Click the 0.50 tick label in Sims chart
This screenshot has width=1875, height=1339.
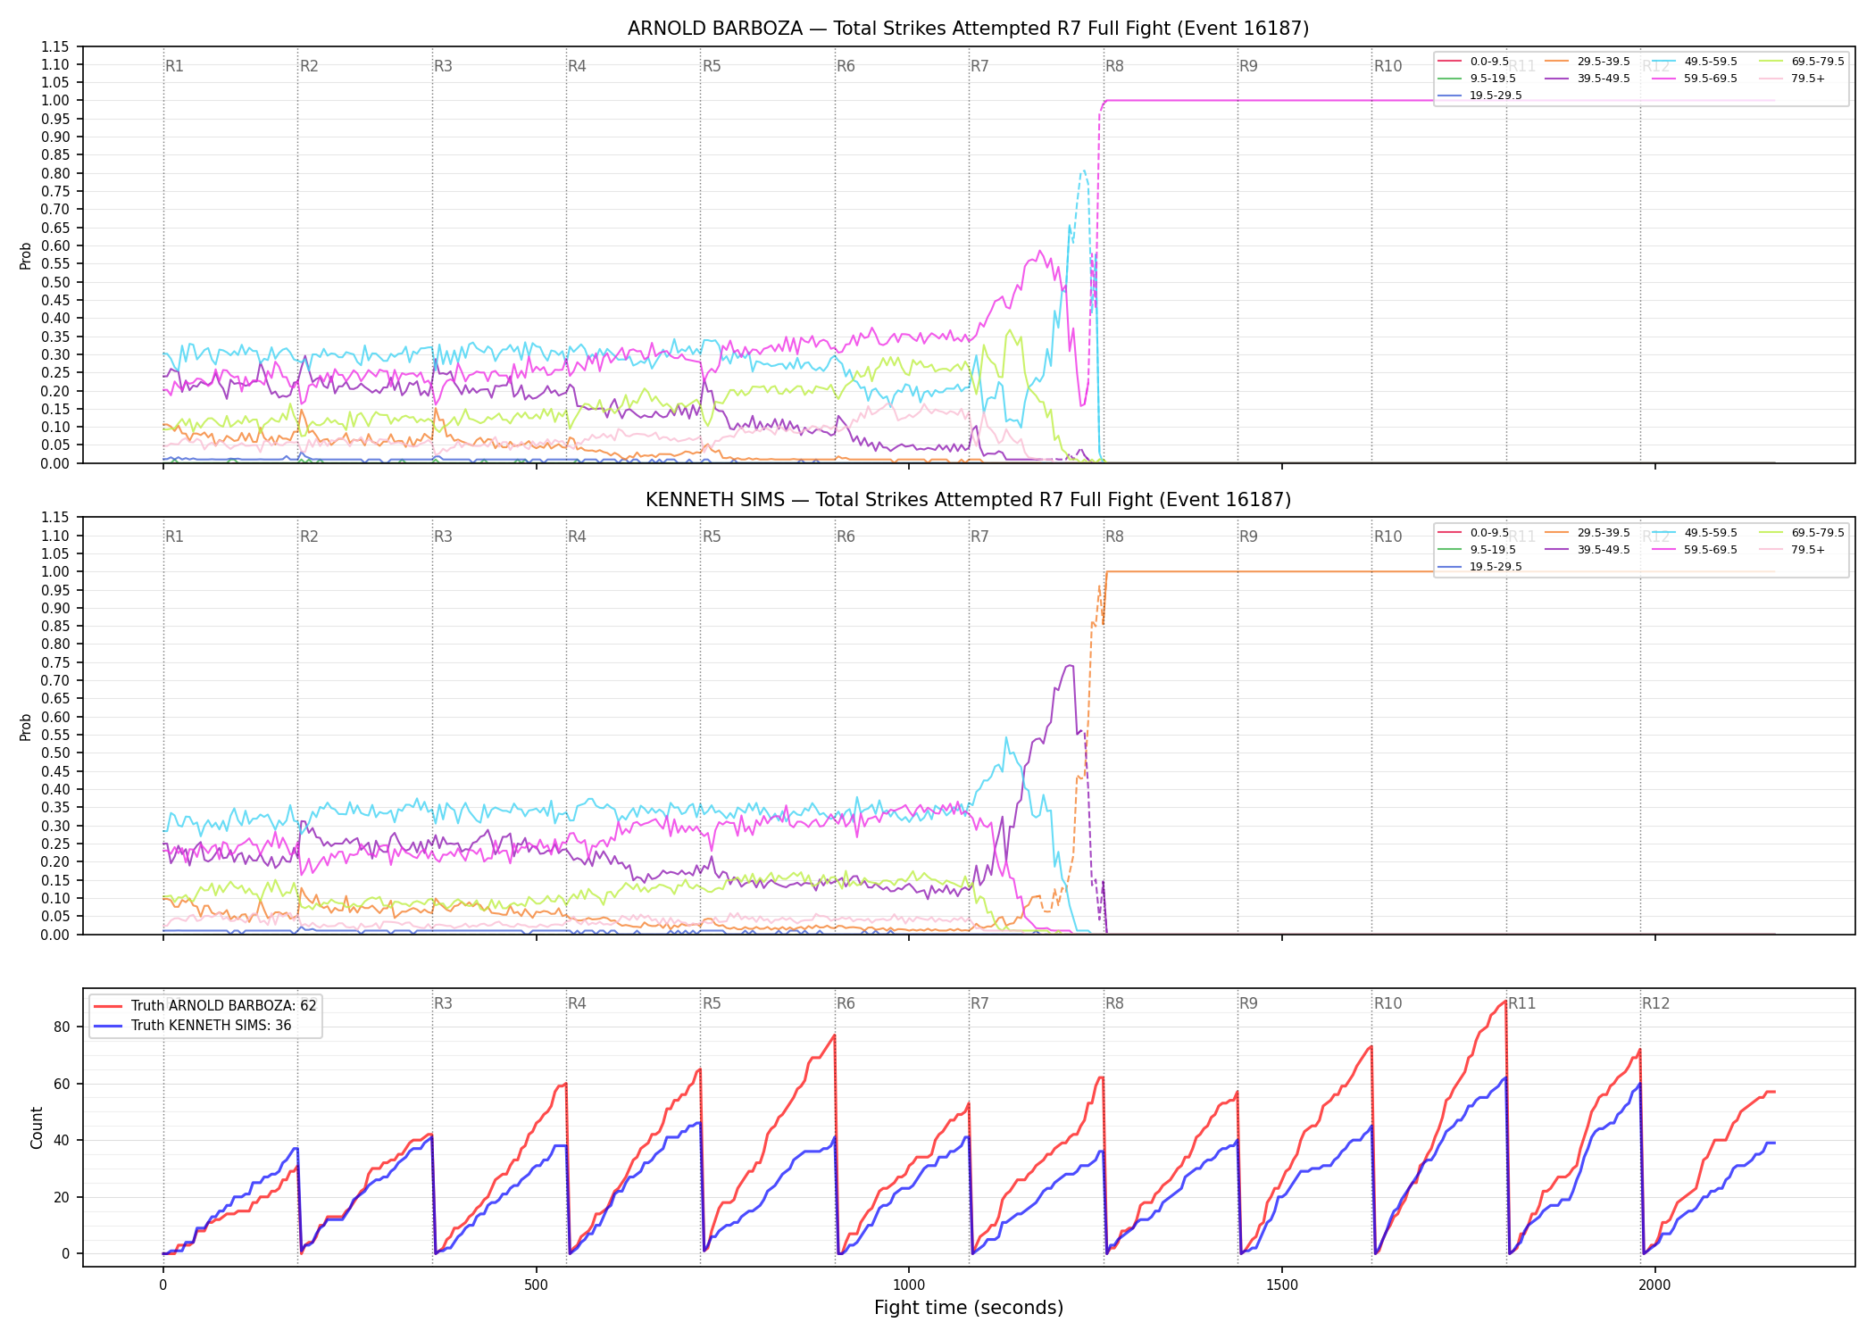(55, 753)
